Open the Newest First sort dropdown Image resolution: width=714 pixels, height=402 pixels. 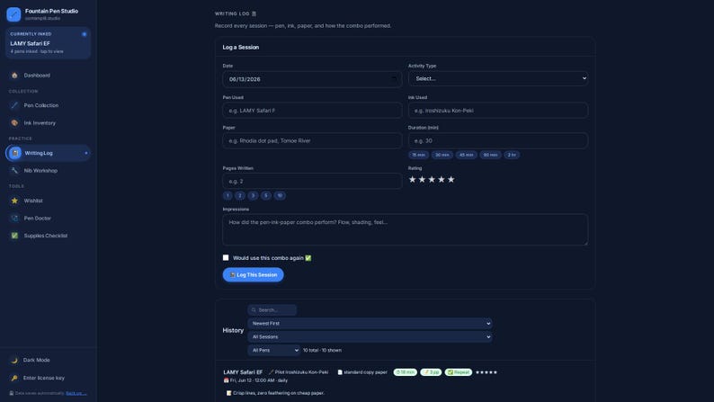point(370,323)
